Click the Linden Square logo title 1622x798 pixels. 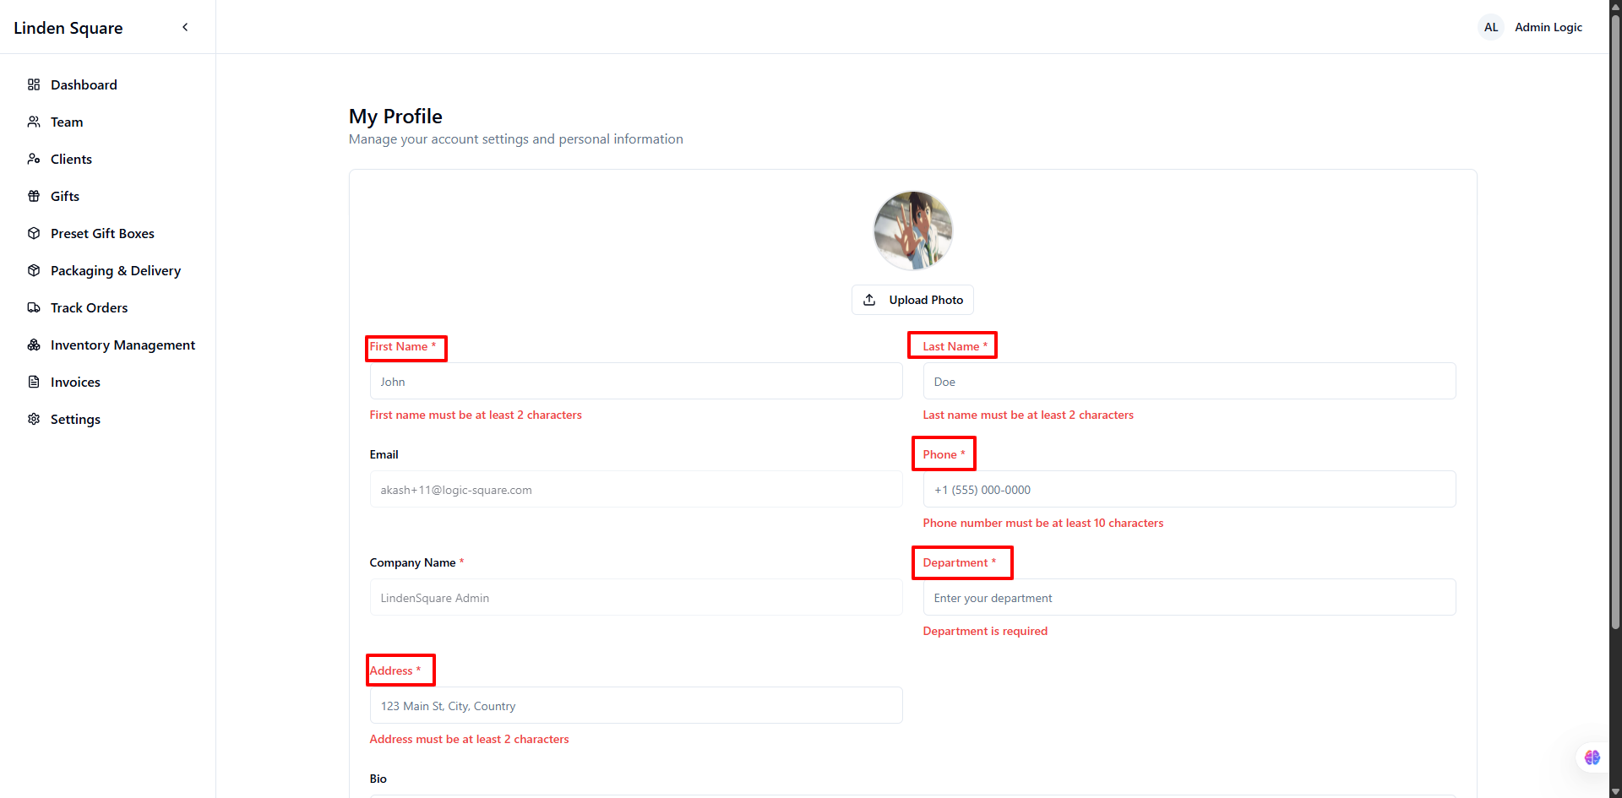click(68, 28)
